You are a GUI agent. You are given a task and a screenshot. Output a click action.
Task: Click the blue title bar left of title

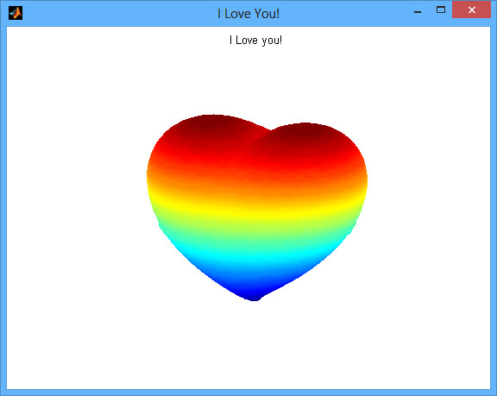tap(117, 13)
